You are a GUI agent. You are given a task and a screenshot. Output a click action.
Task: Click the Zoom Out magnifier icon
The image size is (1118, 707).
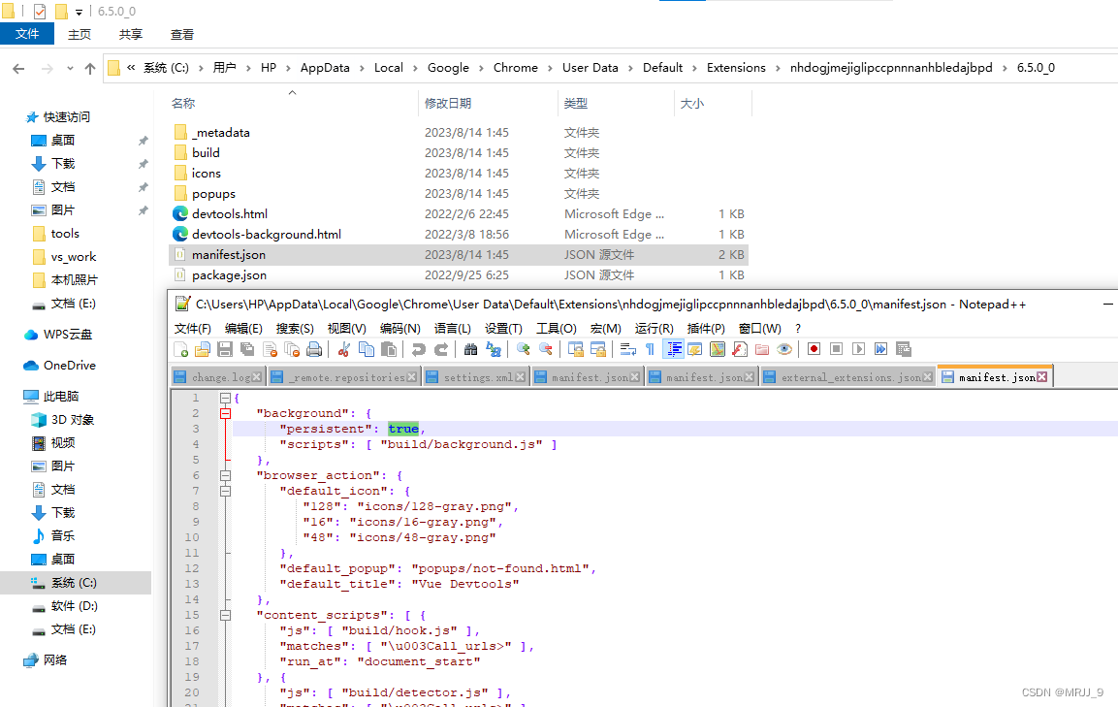point(546,349)
